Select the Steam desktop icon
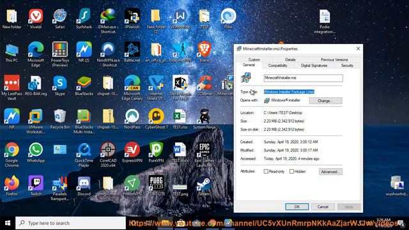Screen dimensions: 409x230 coord(204,186)
